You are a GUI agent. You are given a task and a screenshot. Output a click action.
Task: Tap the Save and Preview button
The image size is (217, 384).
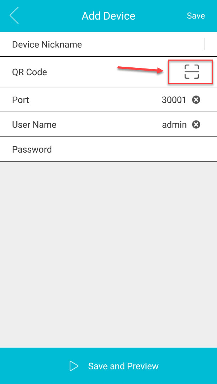pos(123,366)
